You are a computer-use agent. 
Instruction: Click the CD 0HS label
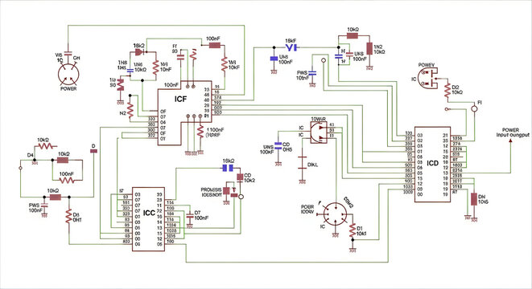tap(287, 147)
